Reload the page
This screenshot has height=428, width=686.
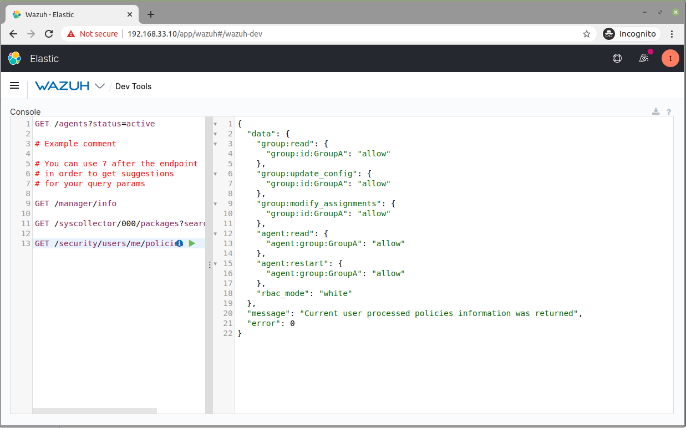click(x=49, y=33)
